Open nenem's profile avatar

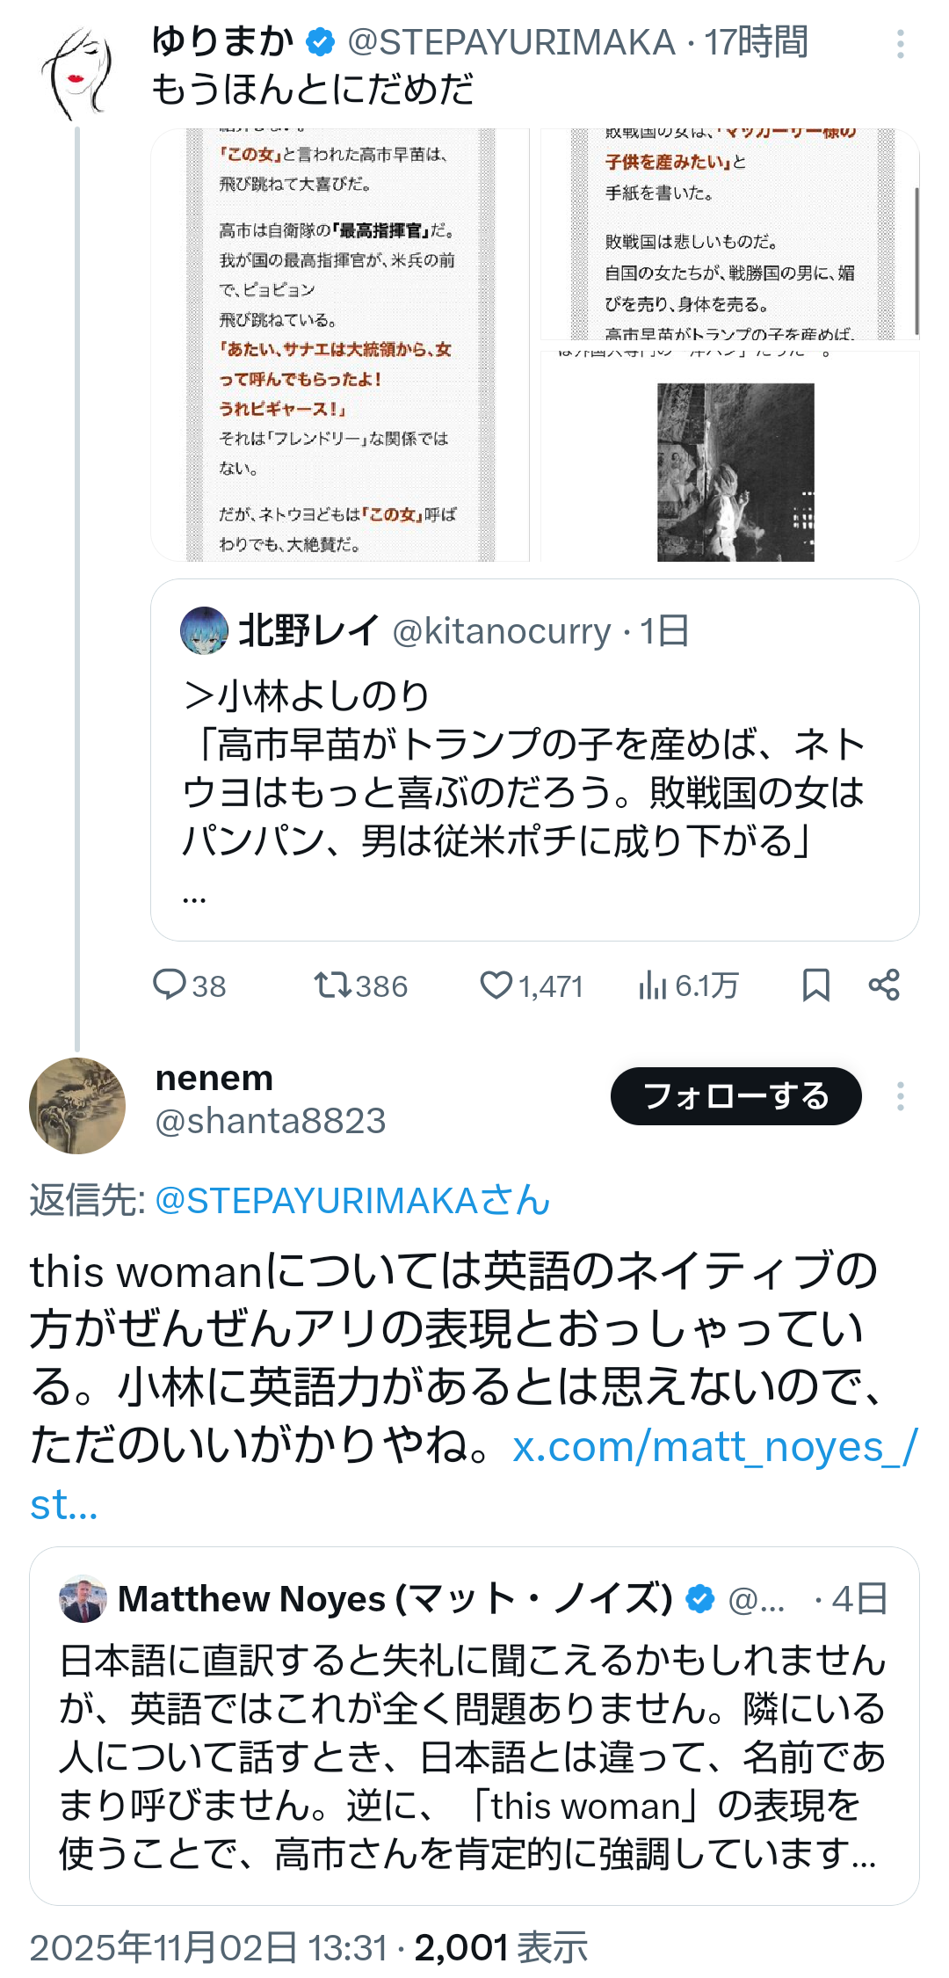coord(77,1105)
